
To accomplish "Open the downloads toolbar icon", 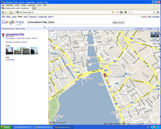I will [11, 12].
